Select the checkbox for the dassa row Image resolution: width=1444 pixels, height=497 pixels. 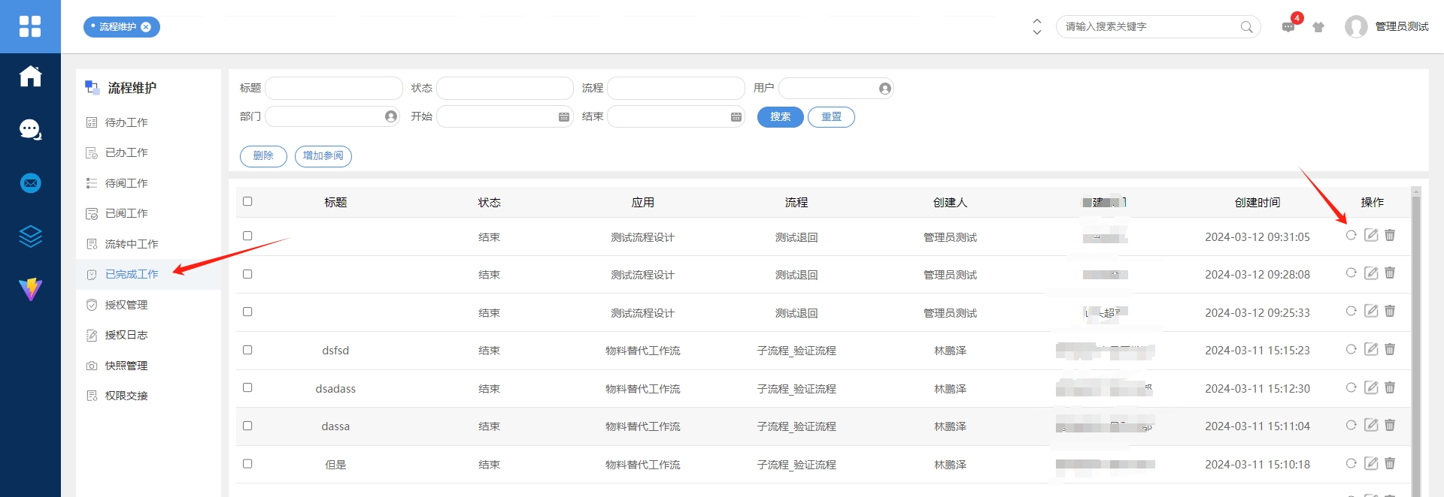pyautogui.click(x=247, y=426)
